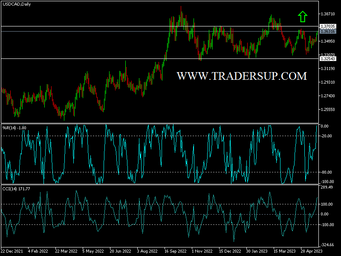Click the -324.66 value on CCI scale
341x256 pixels.
click(x=327, y=245)
